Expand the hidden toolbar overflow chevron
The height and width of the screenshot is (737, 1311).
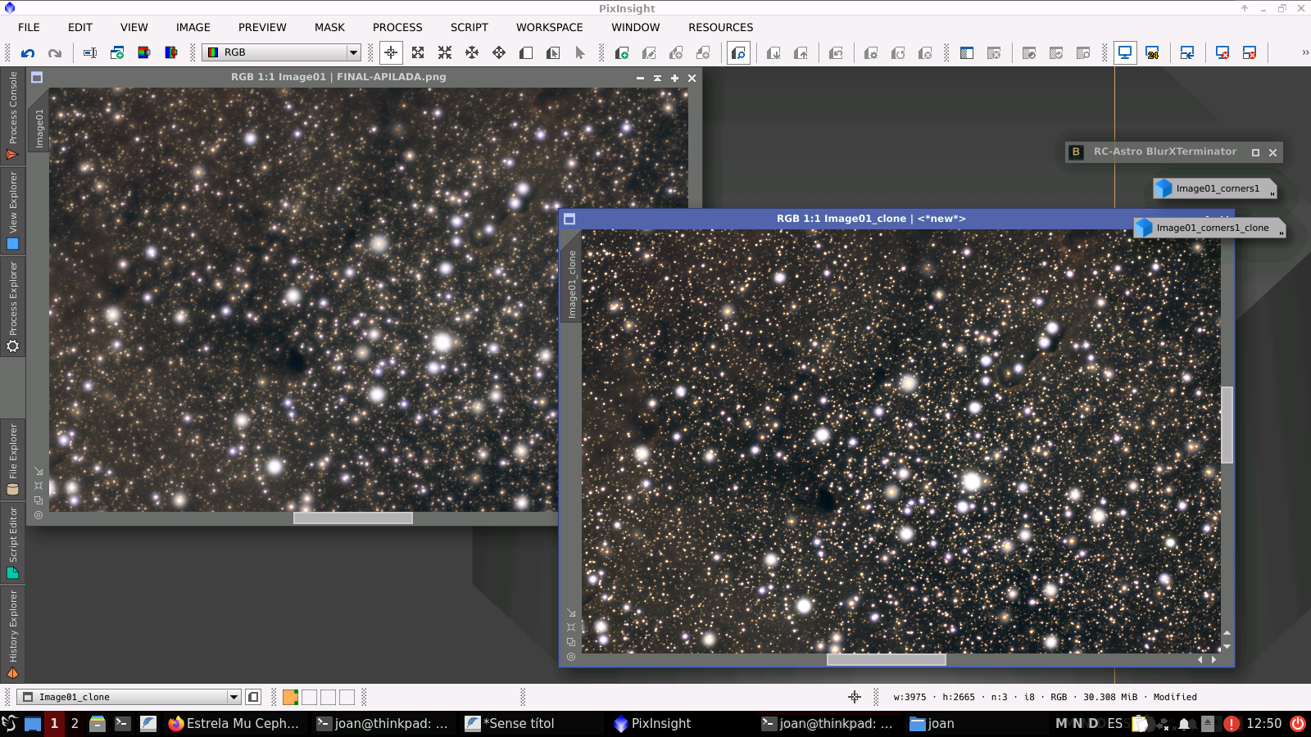coord(1304,52)
